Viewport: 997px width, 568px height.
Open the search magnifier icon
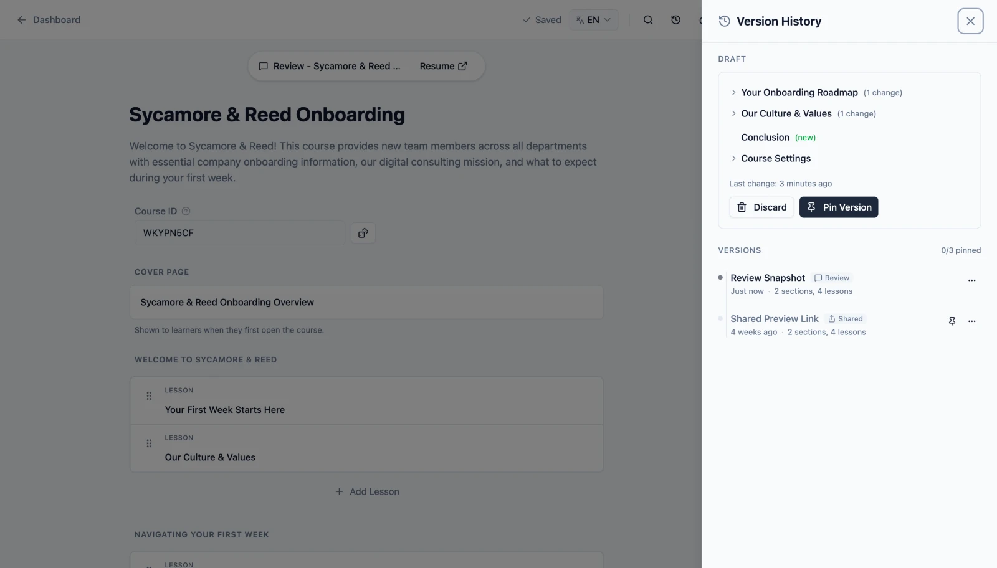click(648, 20)
